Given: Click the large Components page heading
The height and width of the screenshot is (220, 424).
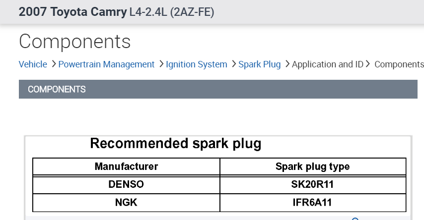Looking at the screenshot, I should (74, 42).
